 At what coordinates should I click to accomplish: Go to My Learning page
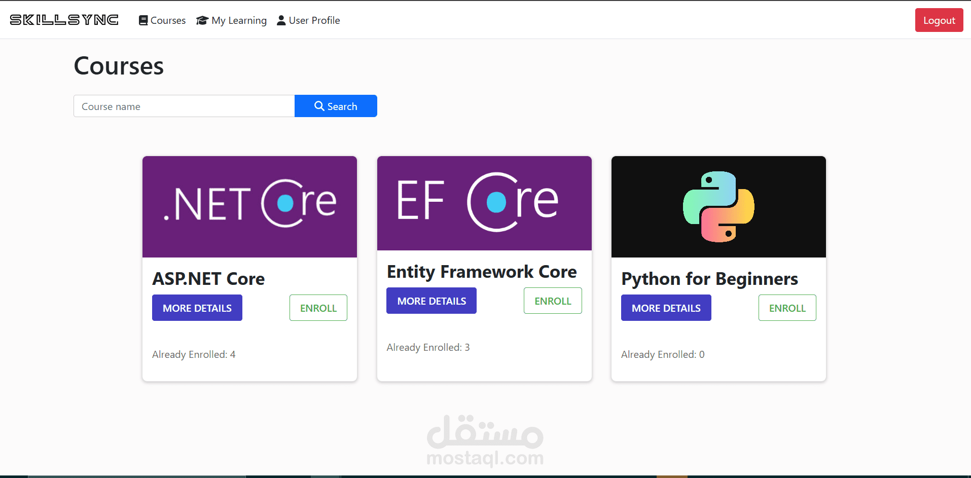click(x=231, y=20)
